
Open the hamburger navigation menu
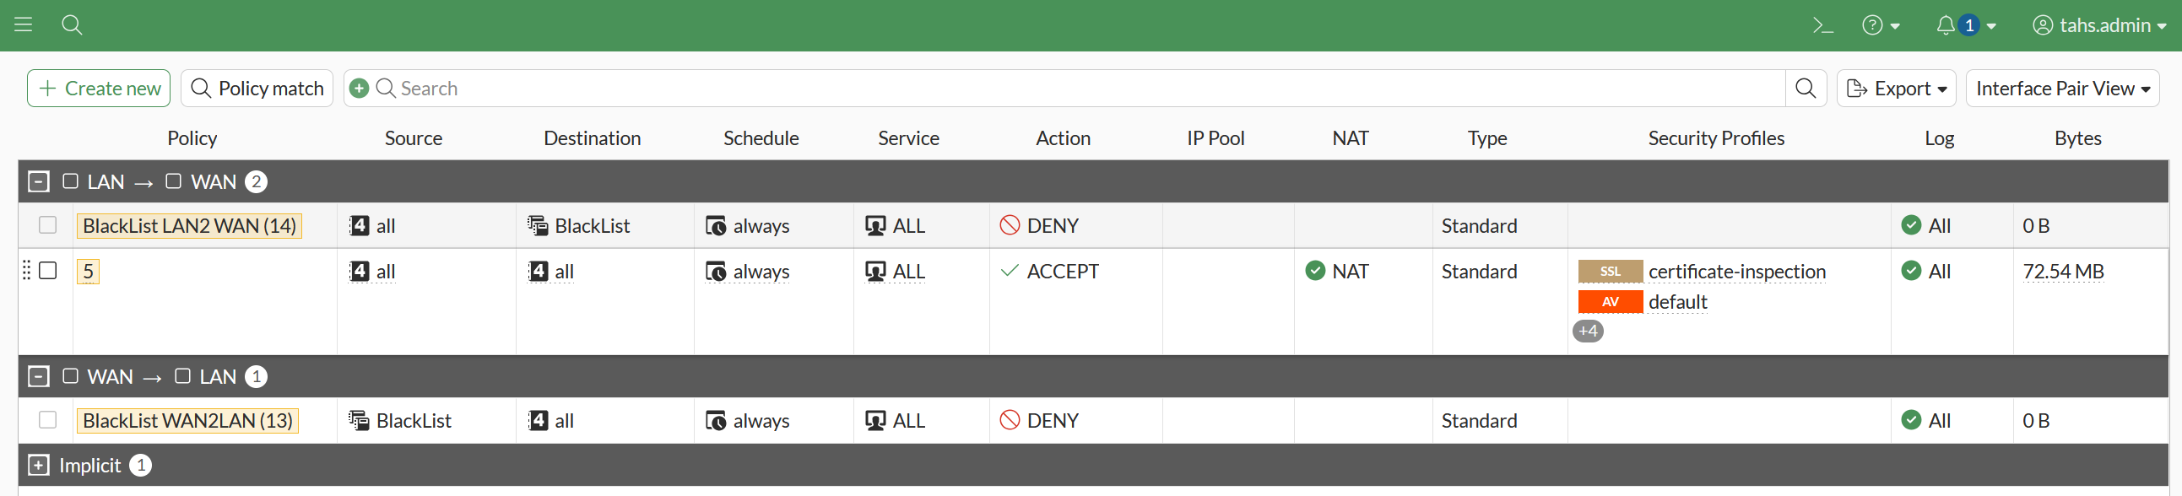(24, 24)
